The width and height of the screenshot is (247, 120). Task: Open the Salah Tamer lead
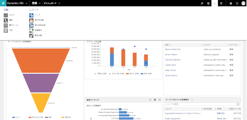click(x=171, y=70)
